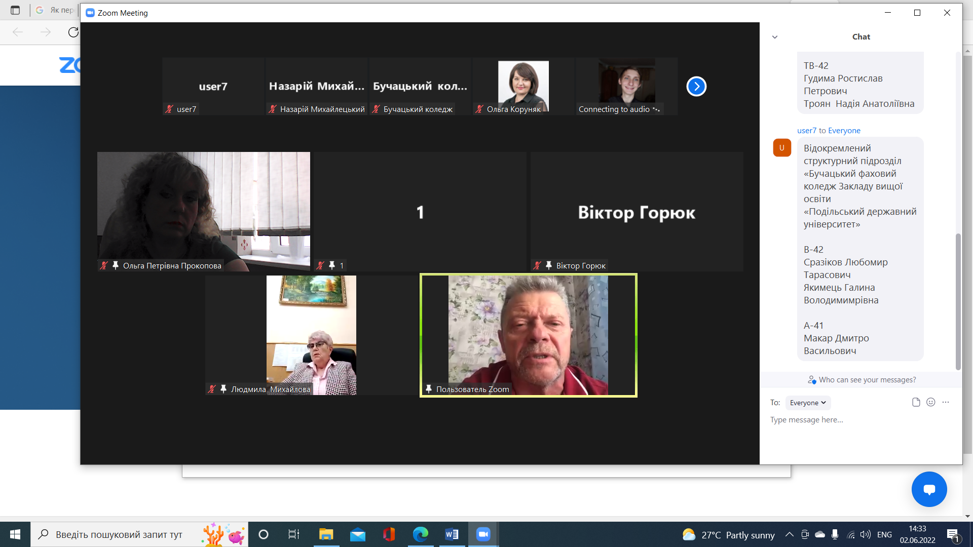Open the emoji picker in chat
973x547 pixels.
click(930, 402)
